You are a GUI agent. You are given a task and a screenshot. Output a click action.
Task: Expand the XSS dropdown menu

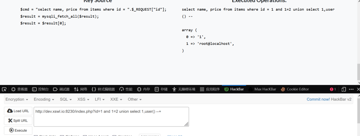click(x=83, y=99)
